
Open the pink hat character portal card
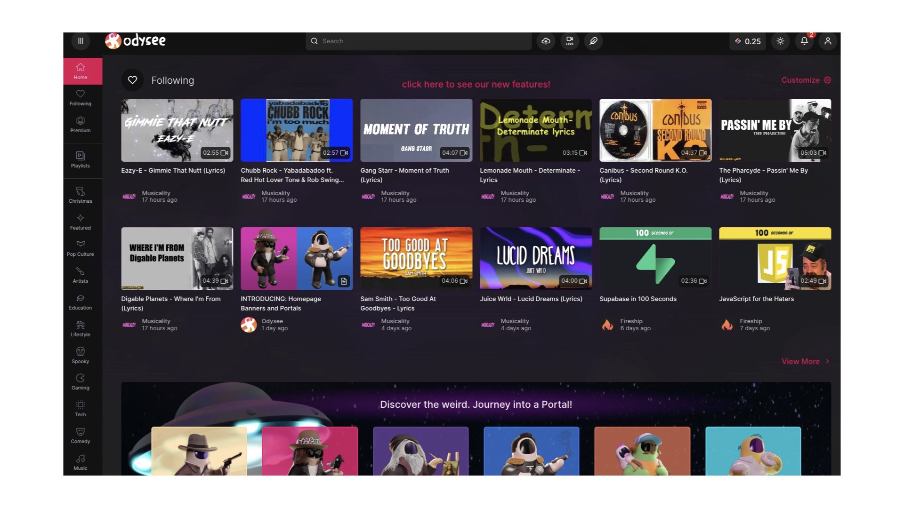tap(310, 451)
